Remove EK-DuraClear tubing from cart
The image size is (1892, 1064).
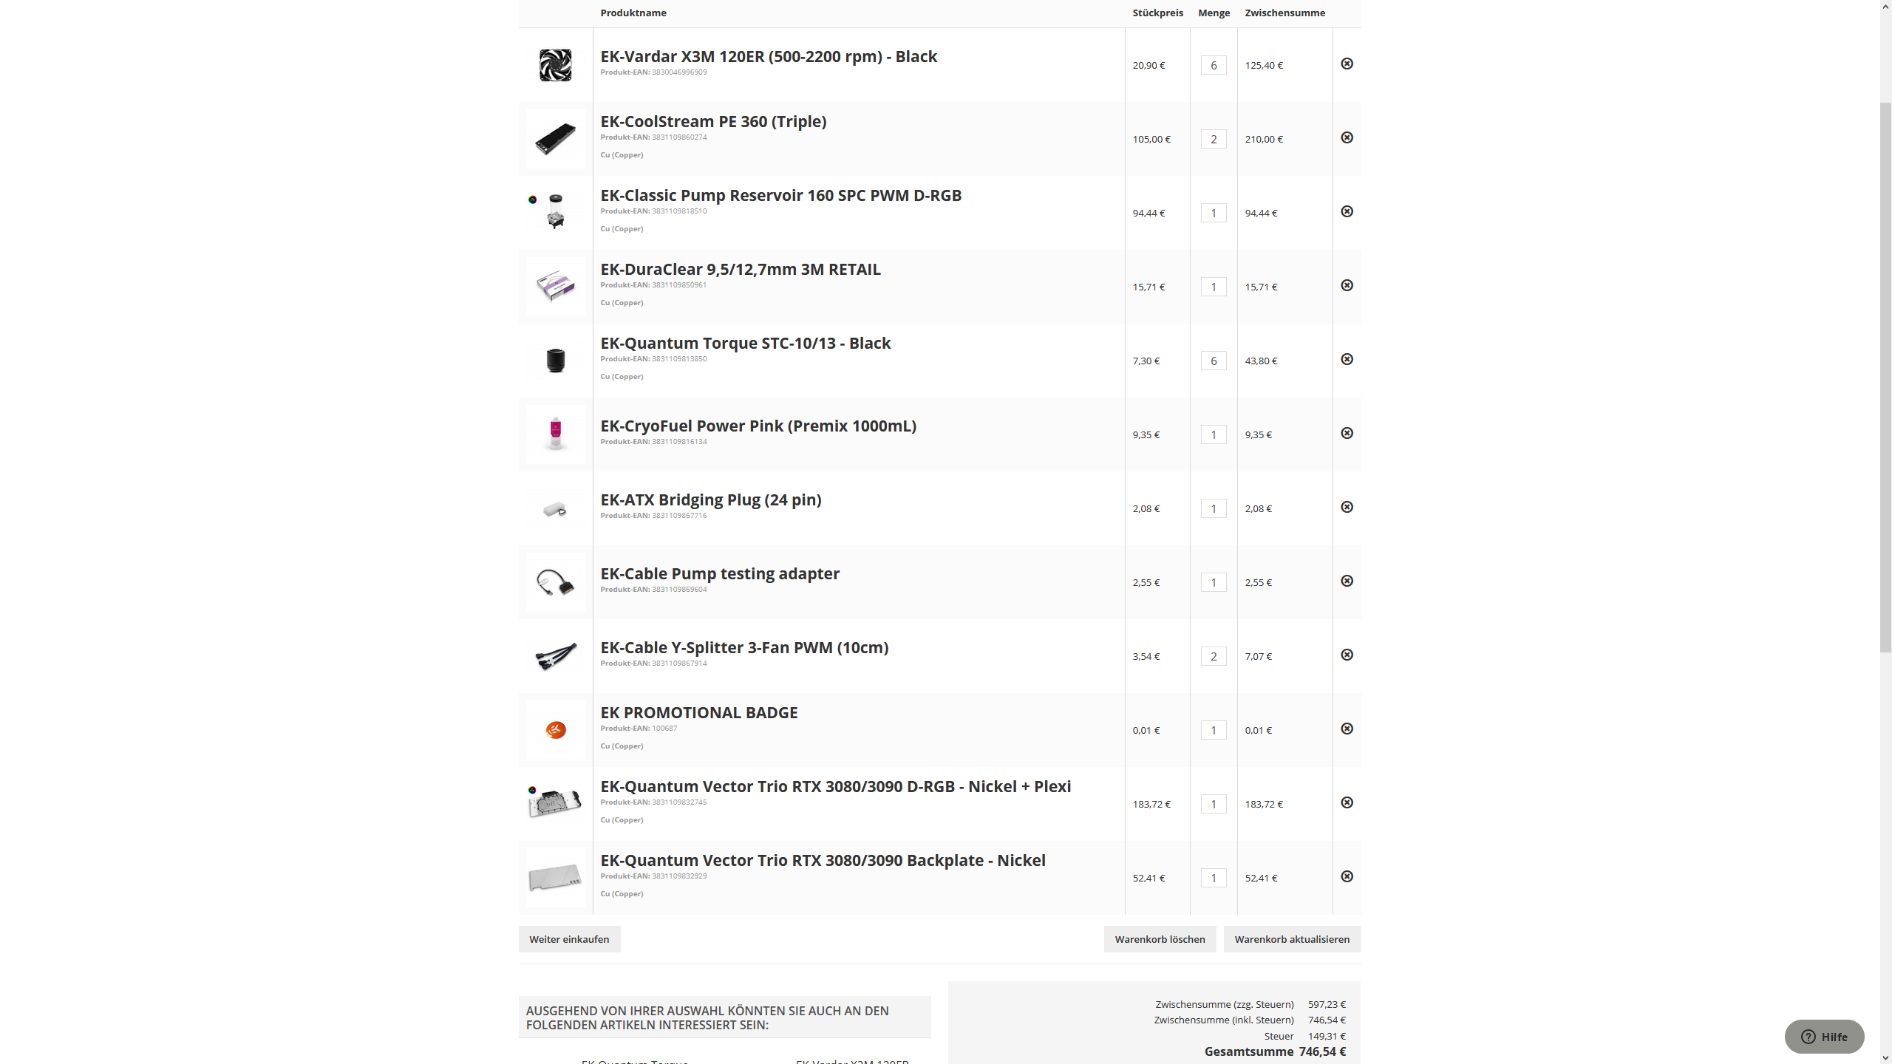tap(1347, 285)
